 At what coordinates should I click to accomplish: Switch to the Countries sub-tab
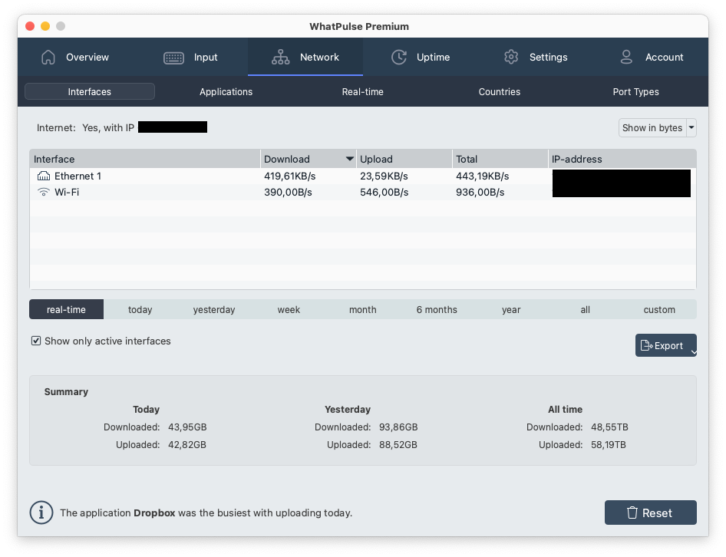point(499,92)
